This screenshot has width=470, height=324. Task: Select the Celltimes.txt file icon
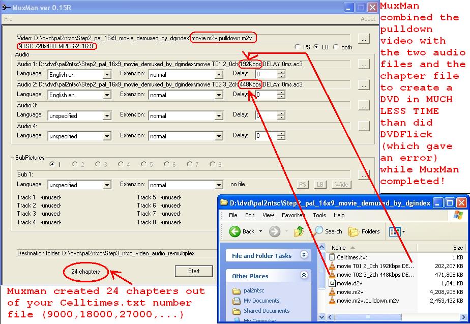point(332,257)
